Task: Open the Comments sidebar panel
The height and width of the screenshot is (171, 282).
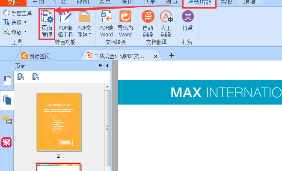Action: click(x=7, y=120)
